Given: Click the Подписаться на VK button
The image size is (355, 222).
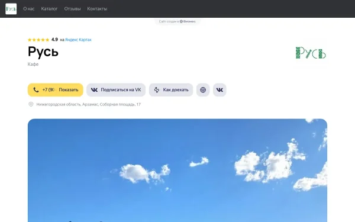Looking at the screenshot, I should [116, 90].
